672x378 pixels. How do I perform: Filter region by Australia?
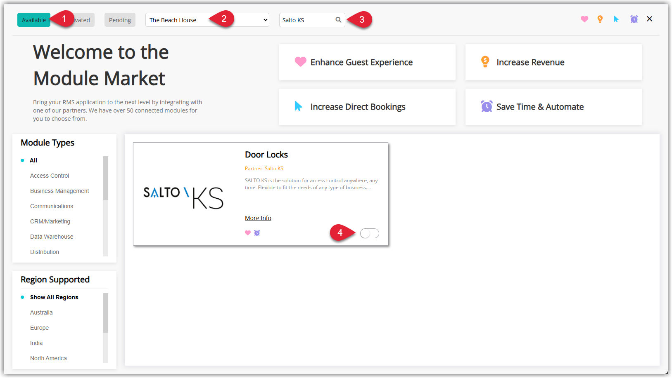pyautogui.click(x=41, y=312)
